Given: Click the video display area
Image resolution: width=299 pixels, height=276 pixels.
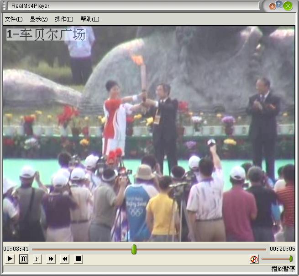Looking at the screenshot, I should (x=149, y=134).
